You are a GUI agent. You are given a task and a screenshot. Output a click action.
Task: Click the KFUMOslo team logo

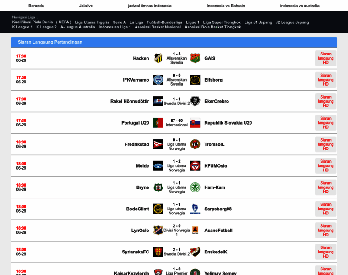coord(195,166)
